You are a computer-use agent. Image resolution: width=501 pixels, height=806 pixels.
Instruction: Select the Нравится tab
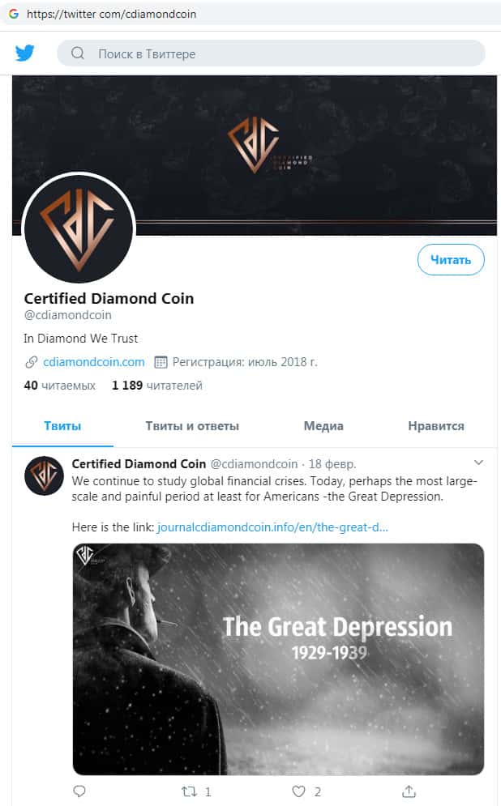(435, 425)
